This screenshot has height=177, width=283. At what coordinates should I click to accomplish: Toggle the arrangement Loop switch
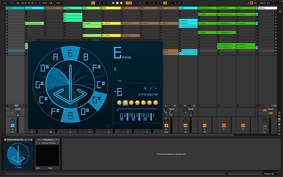(x=165, y=3)
